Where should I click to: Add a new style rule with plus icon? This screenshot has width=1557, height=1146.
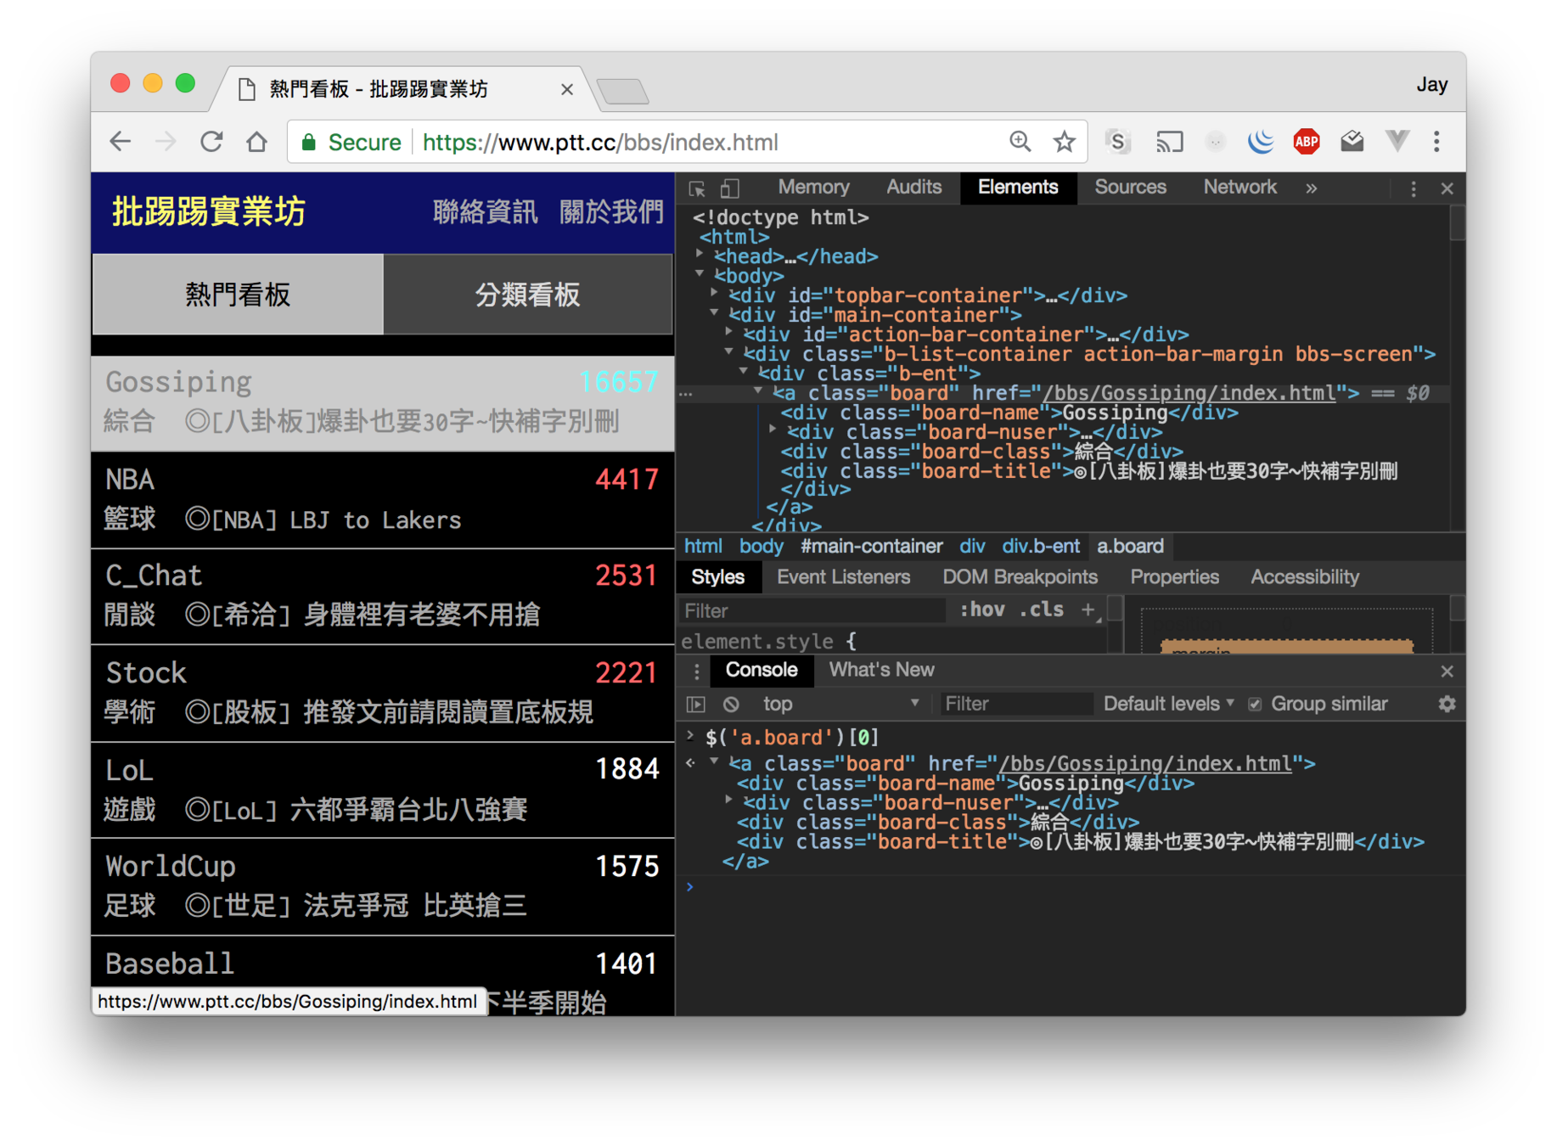1088,610
